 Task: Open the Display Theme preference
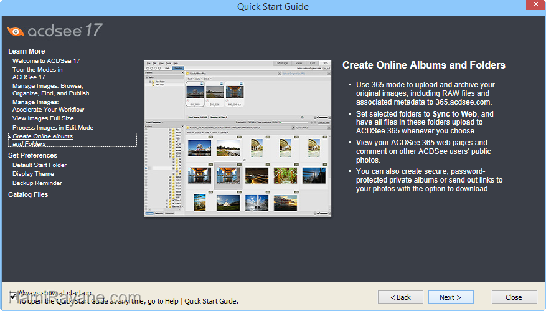(x=33, y=174)
